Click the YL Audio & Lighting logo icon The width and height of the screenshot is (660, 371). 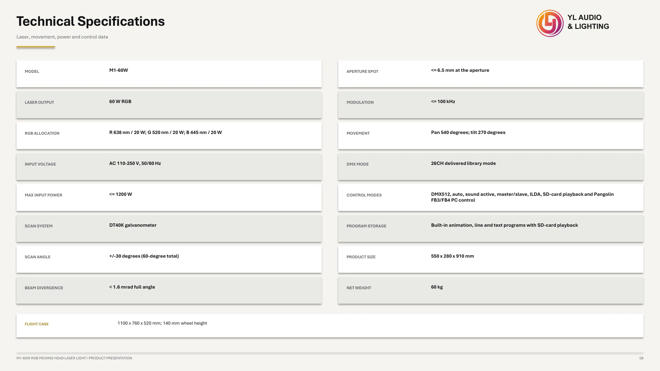[550, 23]
